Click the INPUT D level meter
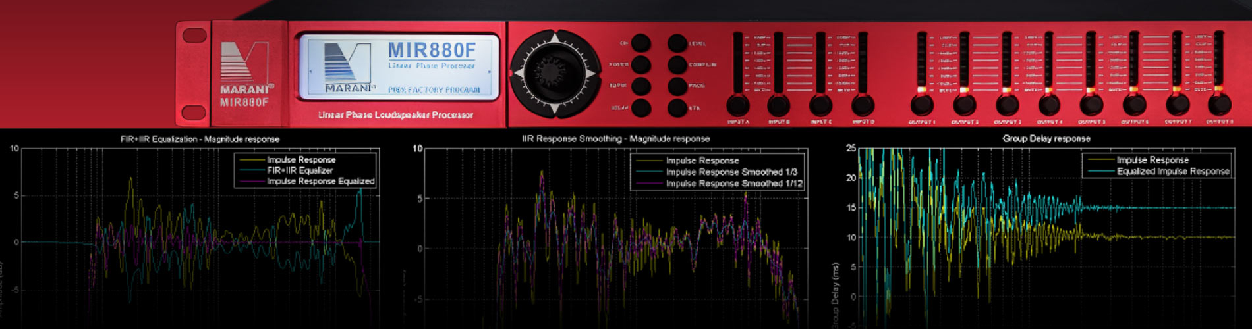The width and height of the screenshot is (1252, 329). click(x=863, y=62)
